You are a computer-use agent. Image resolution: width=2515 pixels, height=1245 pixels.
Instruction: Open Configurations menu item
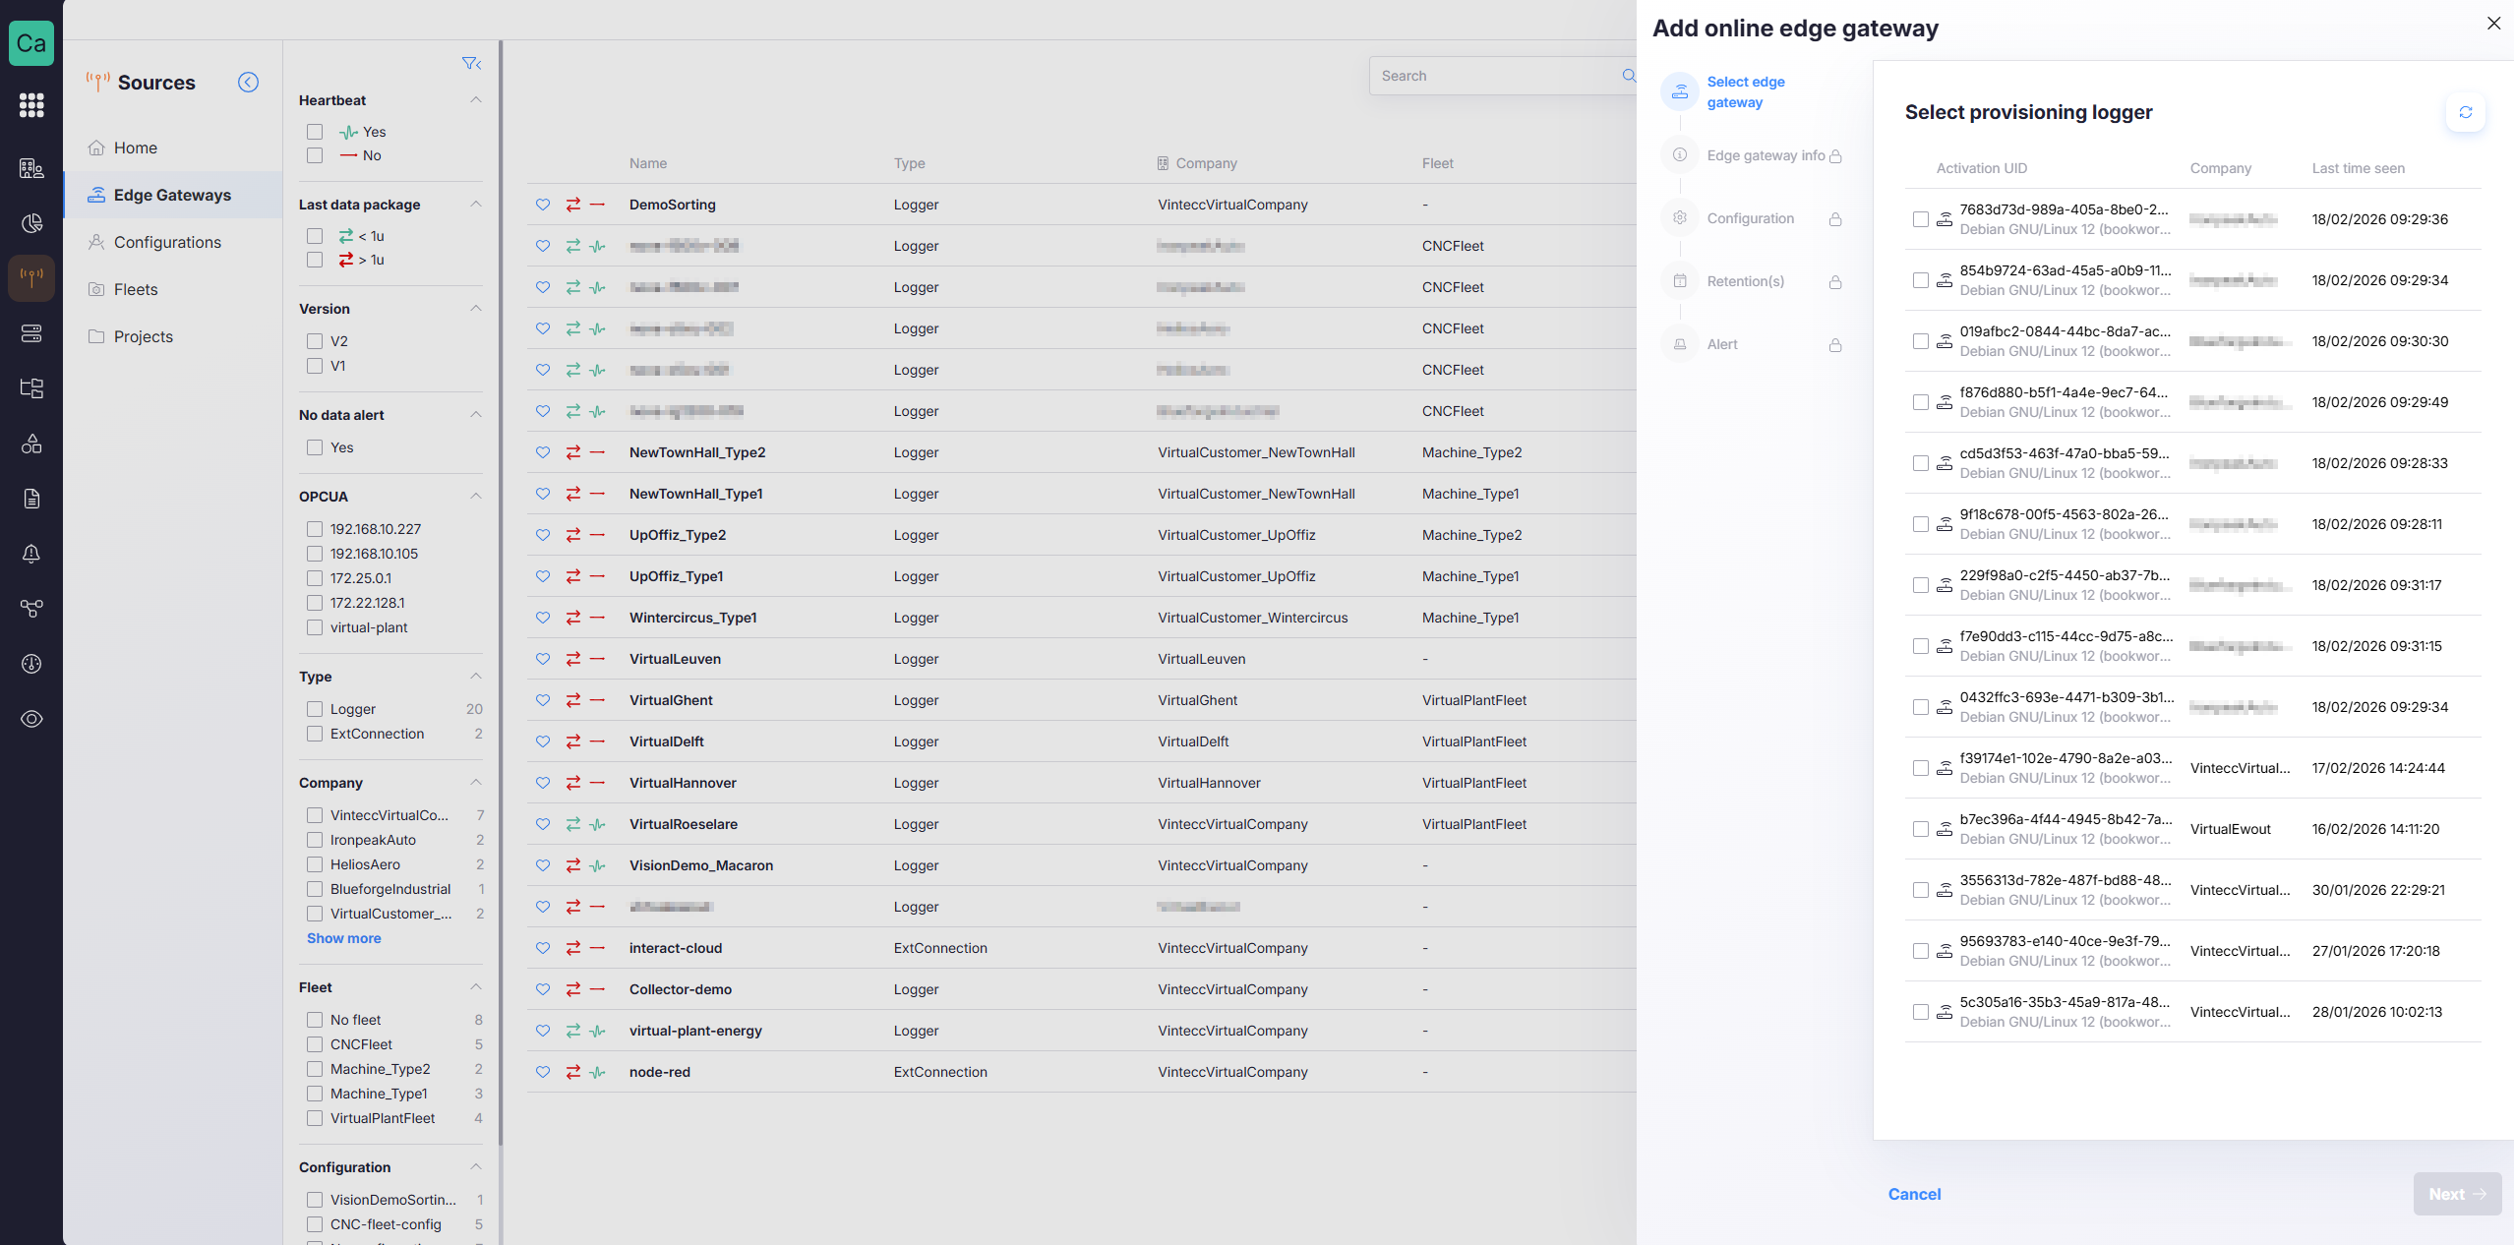tap(173, 242)
